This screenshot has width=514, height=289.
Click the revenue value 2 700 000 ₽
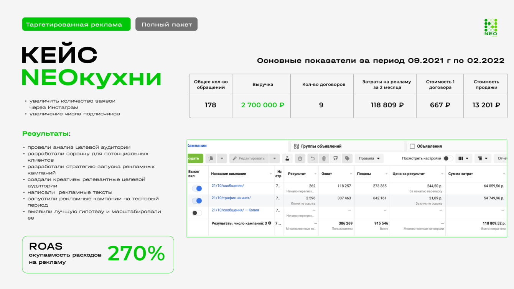263,105
